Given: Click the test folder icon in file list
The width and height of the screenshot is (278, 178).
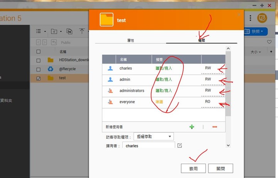Looking at the screenshot, I should click(x=51, y=78).
